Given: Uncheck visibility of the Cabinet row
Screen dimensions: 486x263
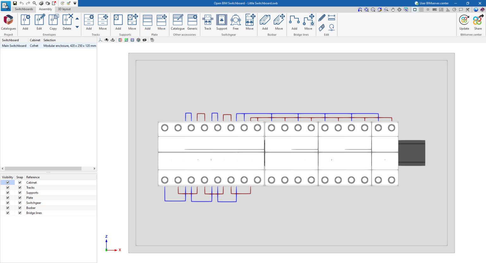Looking at the screenshot, I should click(x=7, y=182).
